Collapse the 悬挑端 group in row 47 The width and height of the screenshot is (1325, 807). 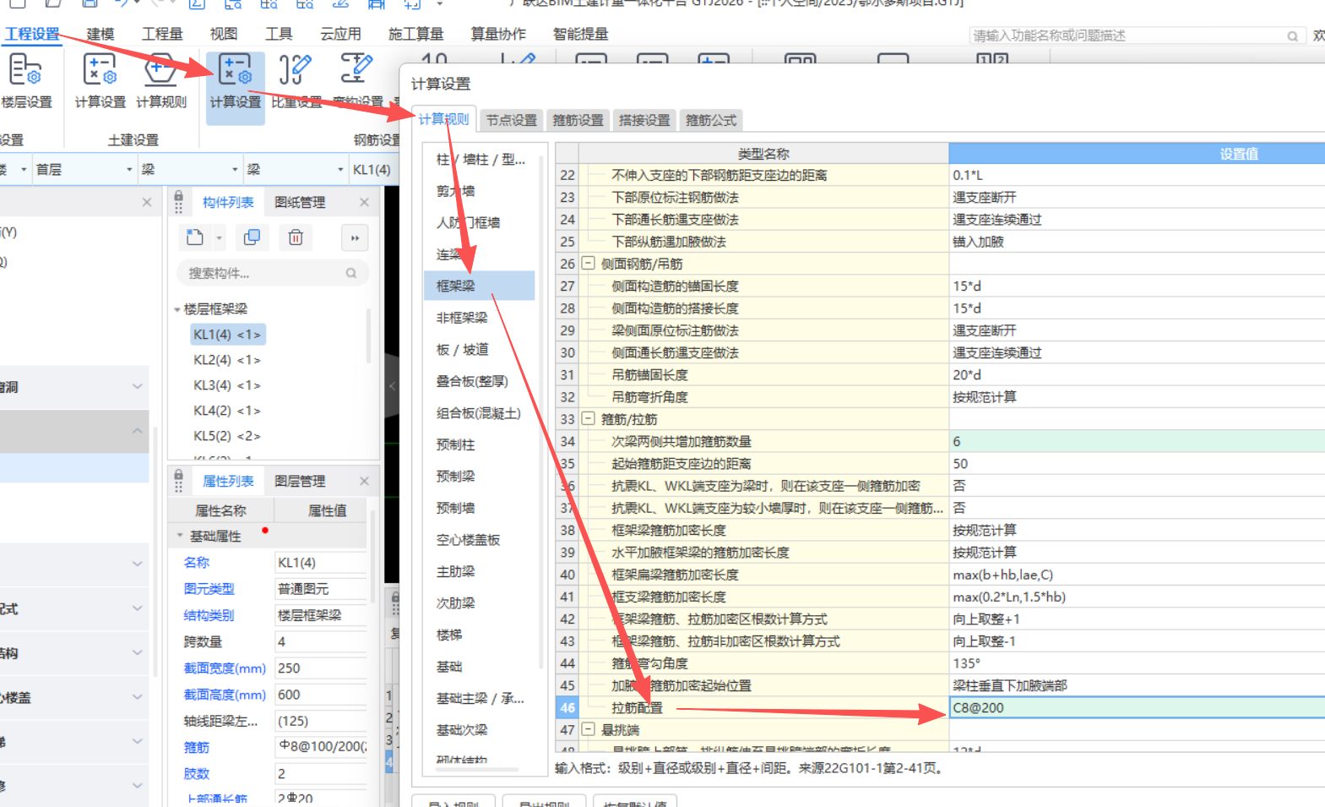point(588,728)
